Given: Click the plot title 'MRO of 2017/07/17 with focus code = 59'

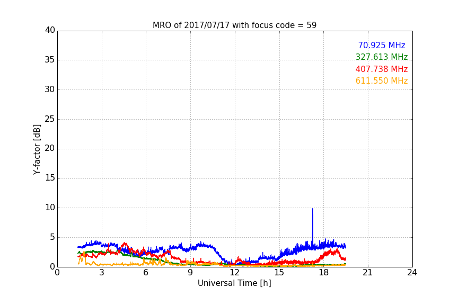Looking at the screenshot, I should click(x=234, y=25).
